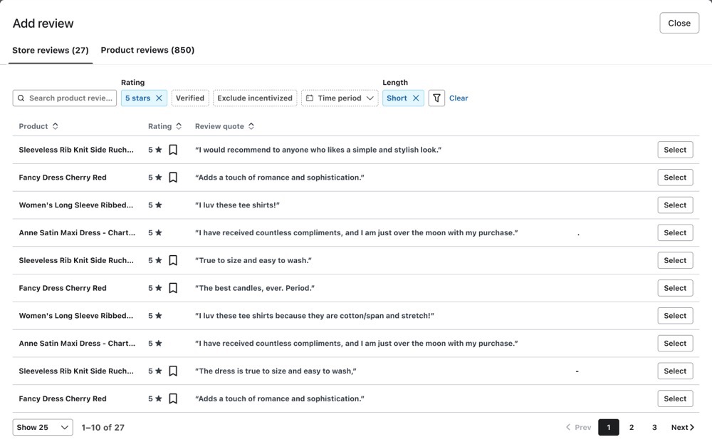The image size is (712, 442).
Task: Remove the Short length filter
Action: click(416, 98)
